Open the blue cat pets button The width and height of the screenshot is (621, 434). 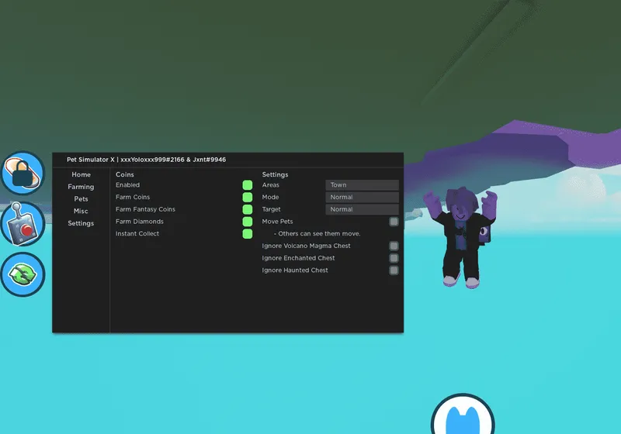[463, 414]
